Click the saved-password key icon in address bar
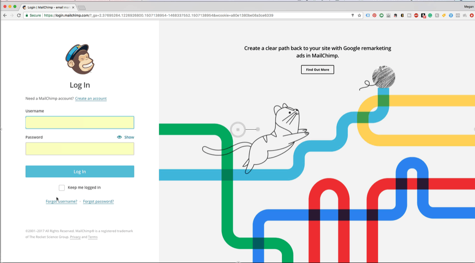 [x=353, y=15]
